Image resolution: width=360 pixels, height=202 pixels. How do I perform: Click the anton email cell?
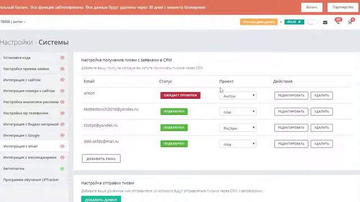click(x=89, y=93)
